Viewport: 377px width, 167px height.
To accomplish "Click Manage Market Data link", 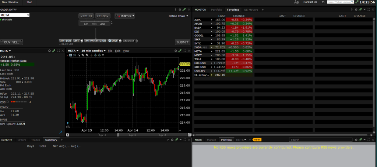I will (x=13, y=61).
